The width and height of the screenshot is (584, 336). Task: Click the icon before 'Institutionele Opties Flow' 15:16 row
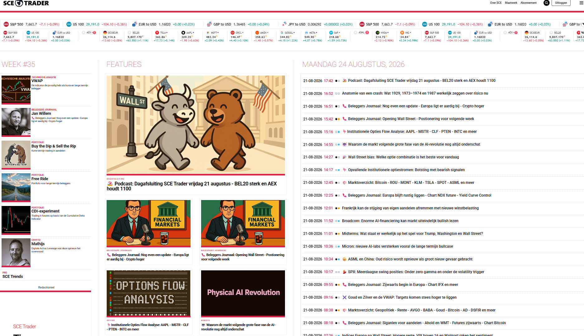click(x=344, y=132)
